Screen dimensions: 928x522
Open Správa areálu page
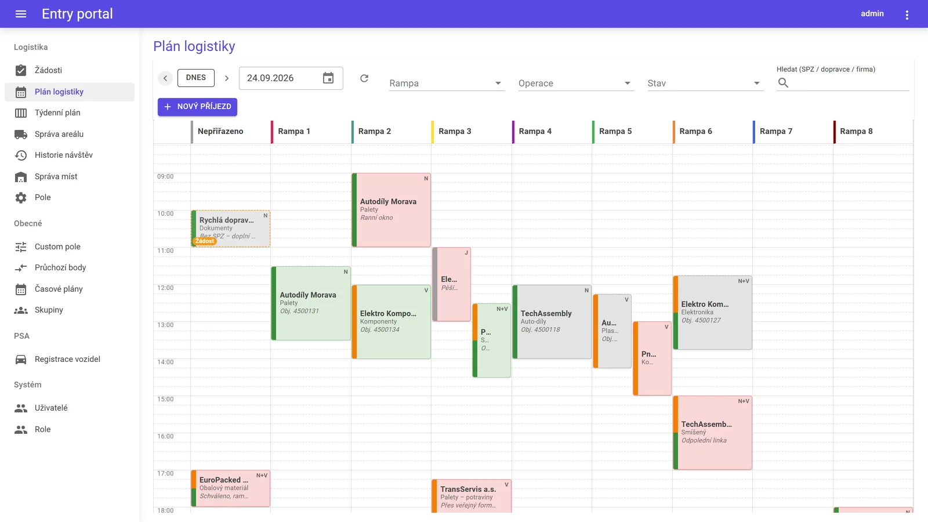pos(70,134)
